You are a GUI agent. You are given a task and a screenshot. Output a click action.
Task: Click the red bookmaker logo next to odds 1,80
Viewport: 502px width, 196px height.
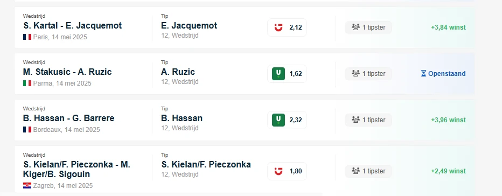pos(278,171)
